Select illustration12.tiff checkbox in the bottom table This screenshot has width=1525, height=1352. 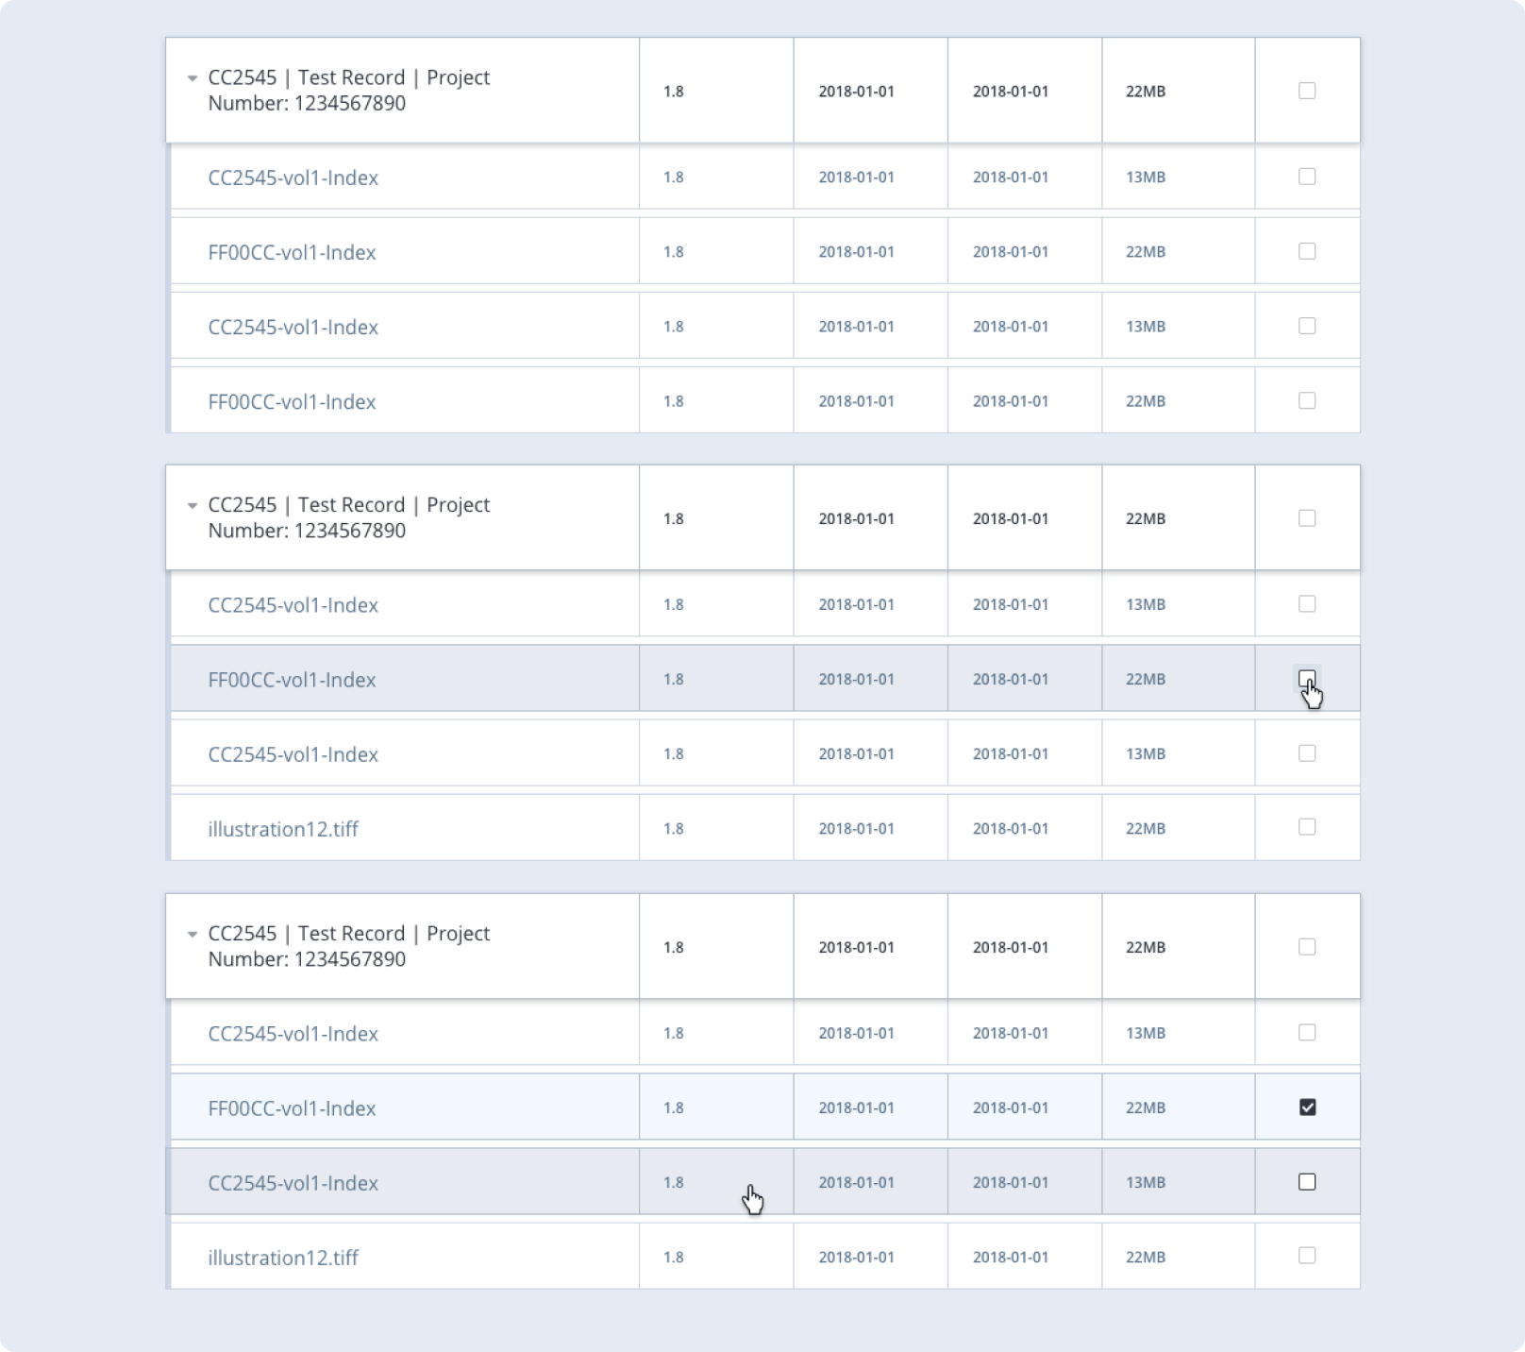(1307, 1256)
